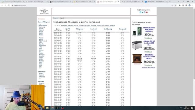195x110 pixels.
Task: Click the 'Главная' breadcrumb link
Action: 55,18
